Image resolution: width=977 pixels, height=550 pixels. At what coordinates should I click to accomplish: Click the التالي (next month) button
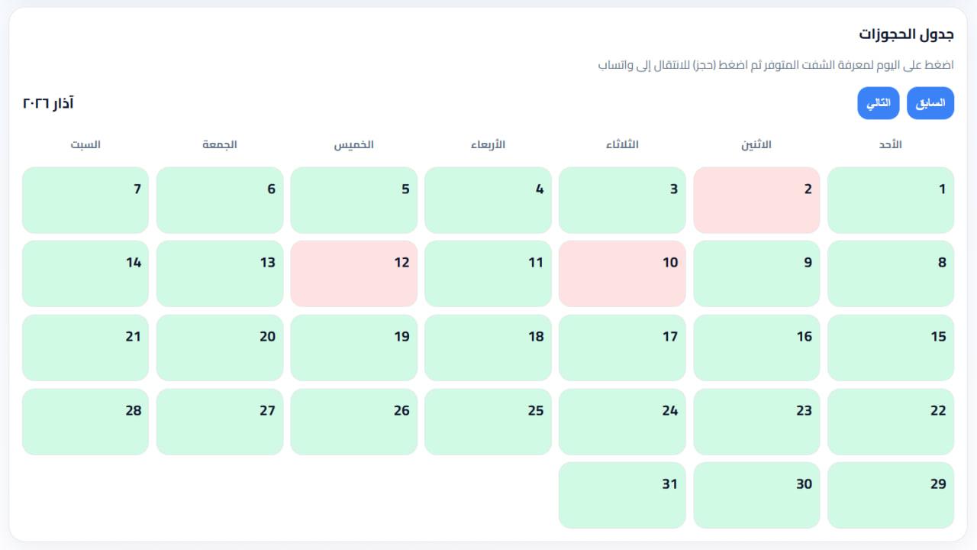coord(878,103)
